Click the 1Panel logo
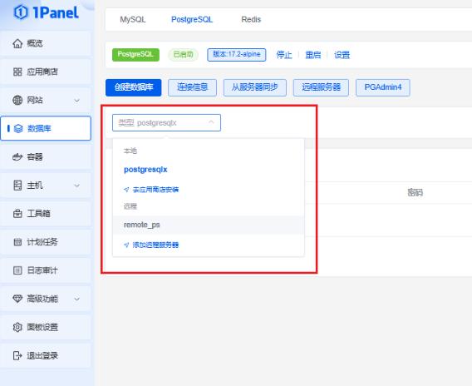Viewport: 472px width, 386px height. pos(46,12)
